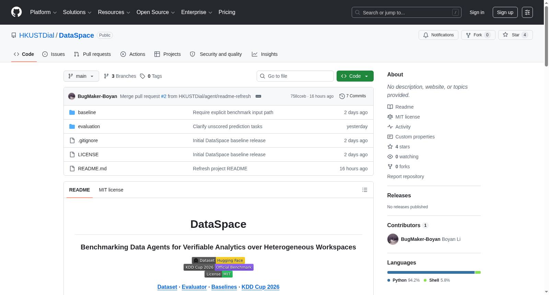Focus the Search or jump to field
549x295 pixels.
(407, 12)
